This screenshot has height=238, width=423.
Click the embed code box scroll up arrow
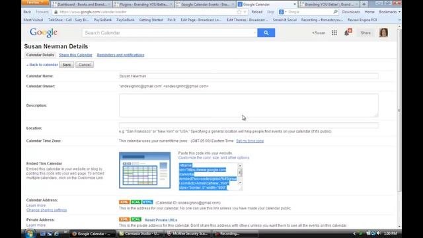tap(240, 165)
